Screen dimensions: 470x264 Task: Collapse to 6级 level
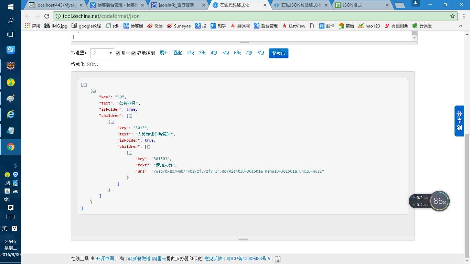[237, 53]
